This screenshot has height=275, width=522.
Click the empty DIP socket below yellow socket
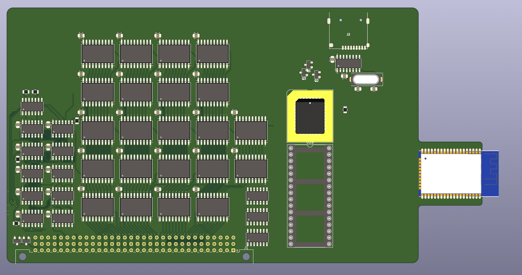point(310,196)
